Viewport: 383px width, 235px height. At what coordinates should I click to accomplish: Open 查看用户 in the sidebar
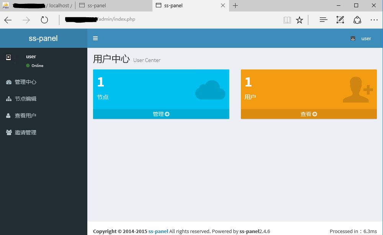tap(44, 116)
